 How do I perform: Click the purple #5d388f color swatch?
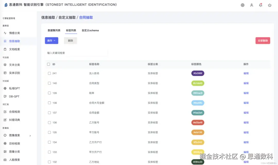click(197, 73)
